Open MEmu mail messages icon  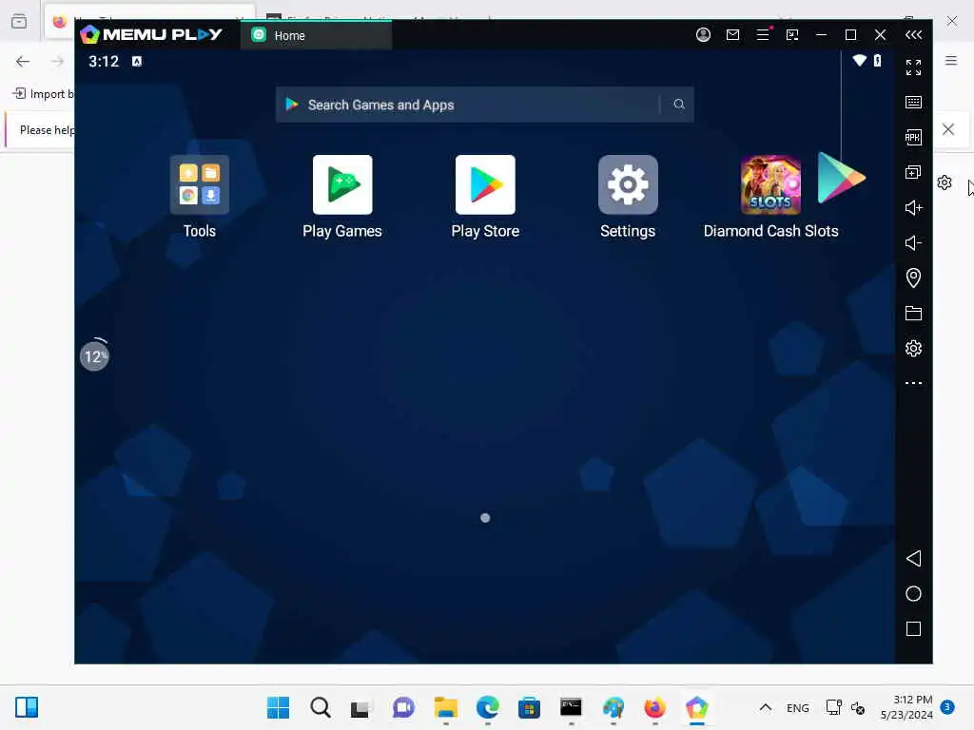tap(733, 35)
